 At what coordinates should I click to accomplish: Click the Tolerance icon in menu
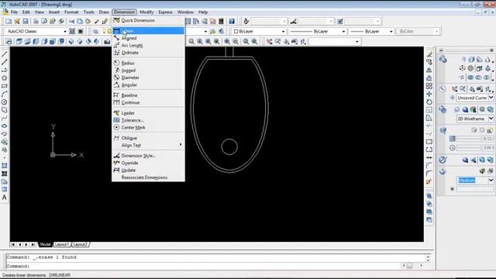point(116,120)
